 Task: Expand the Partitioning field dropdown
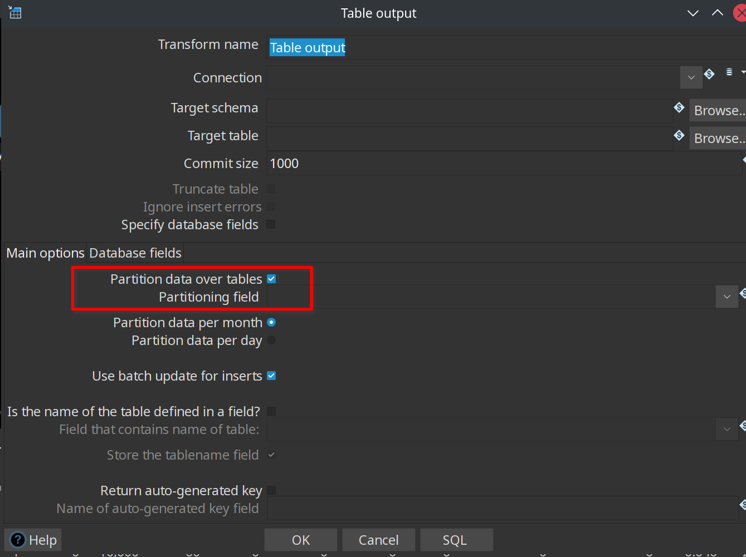pos(727,297)
